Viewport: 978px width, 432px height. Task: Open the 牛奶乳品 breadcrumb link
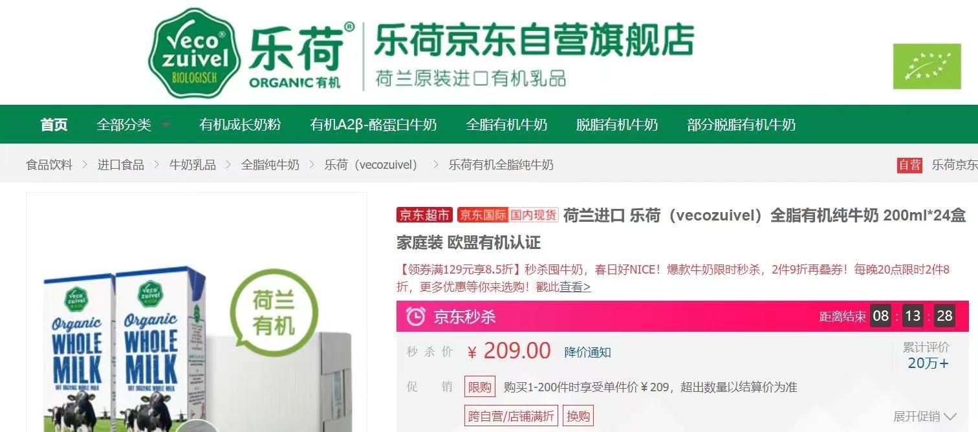coord(193,165)
